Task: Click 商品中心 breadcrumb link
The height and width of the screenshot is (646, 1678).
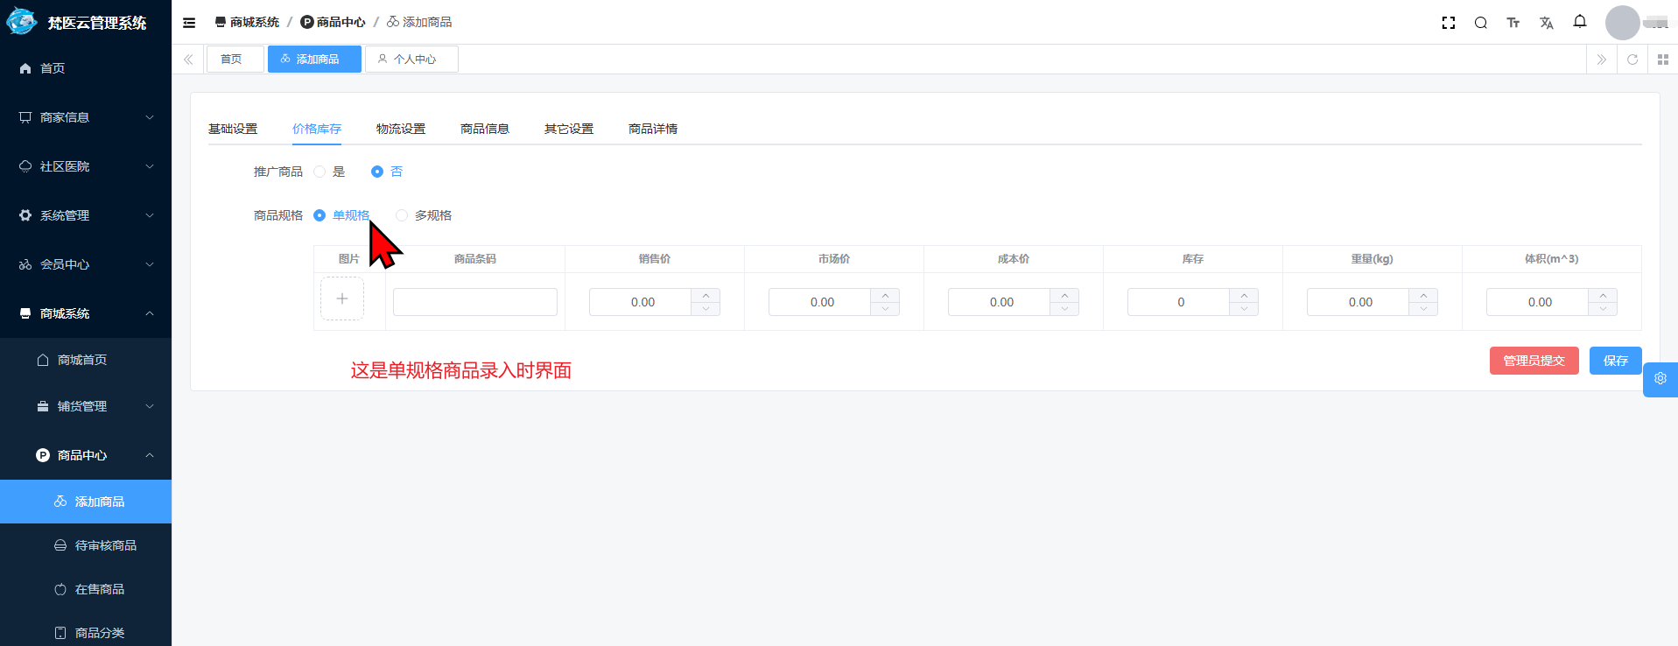Action: click(333, 23)
